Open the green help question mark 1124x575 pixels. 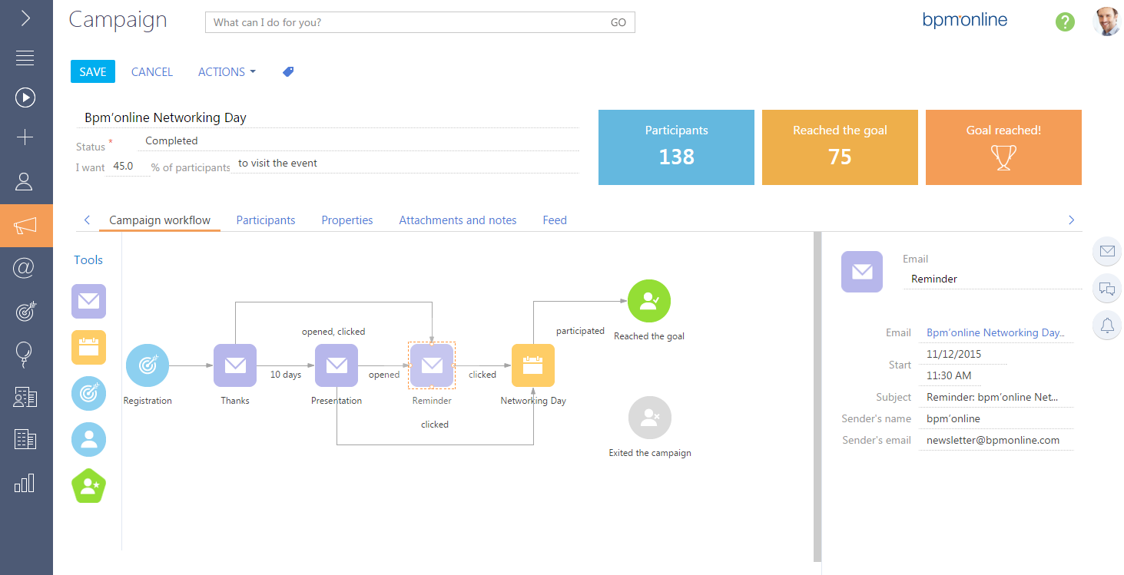(x=1065, y=22)
